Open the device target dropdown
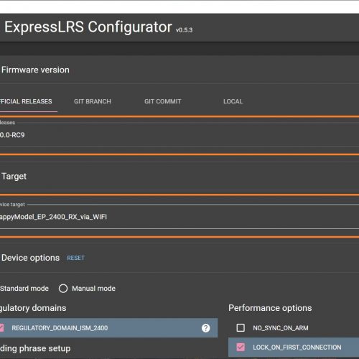Screen dimensions: 359x359 (179, 217)
